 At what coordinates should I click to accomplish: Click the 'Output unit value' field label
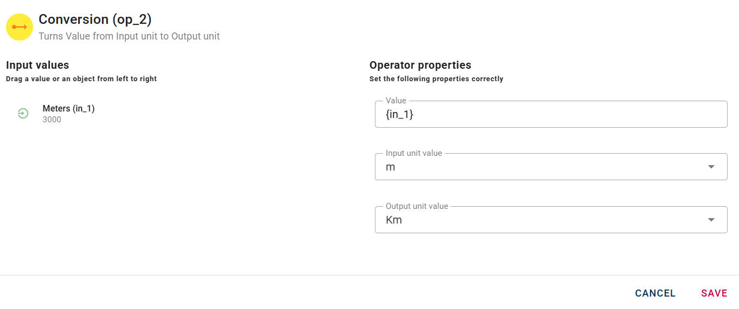click(417, 206)
